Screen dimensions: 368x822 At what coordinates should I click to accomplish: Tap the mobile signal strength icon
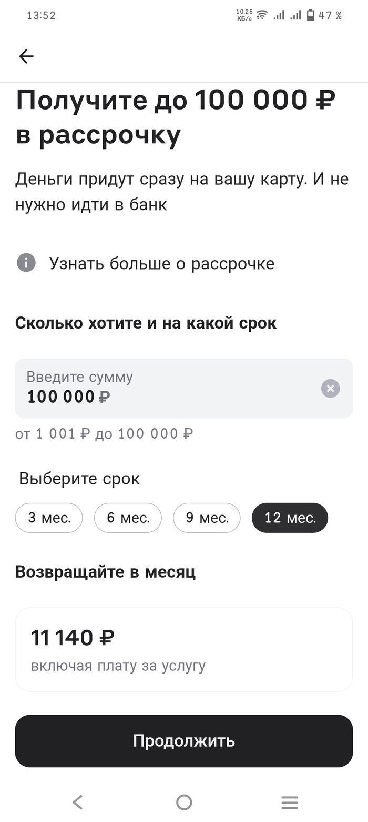click(x=279, y=15)
